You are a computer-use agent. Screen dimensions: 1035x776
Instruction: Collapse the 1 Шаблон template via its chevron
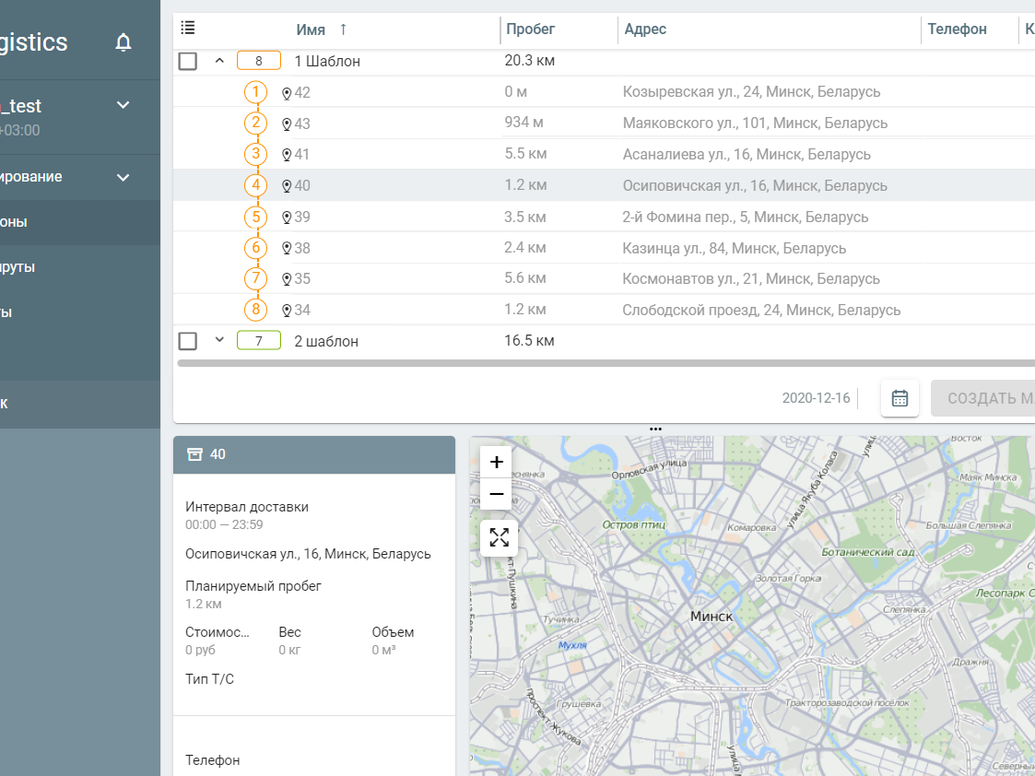coord(219,60)
